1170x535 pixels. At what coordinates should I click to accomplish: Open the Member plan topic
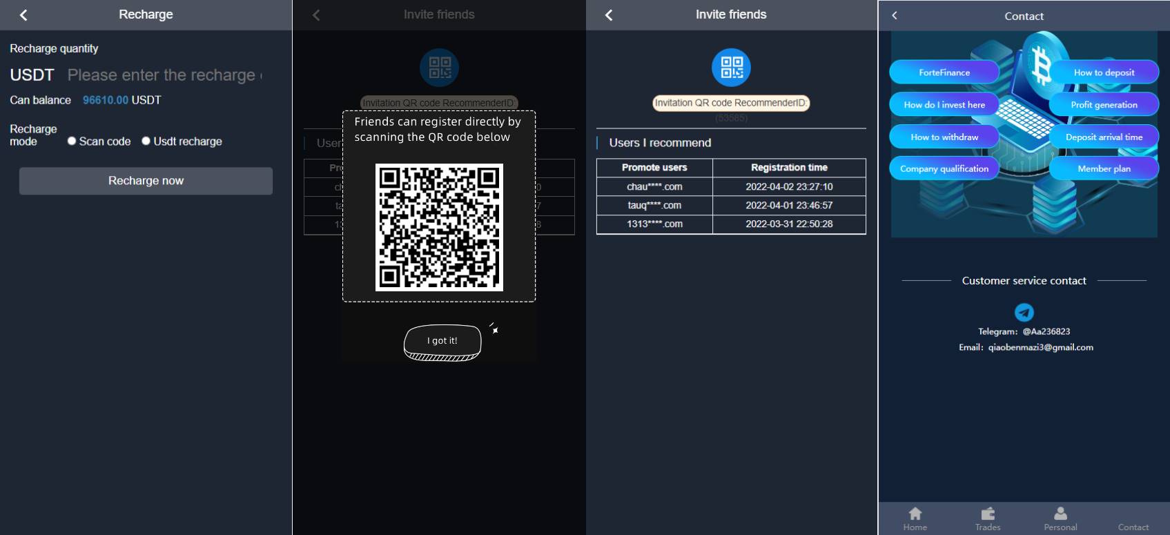(x=1103, y=168)
